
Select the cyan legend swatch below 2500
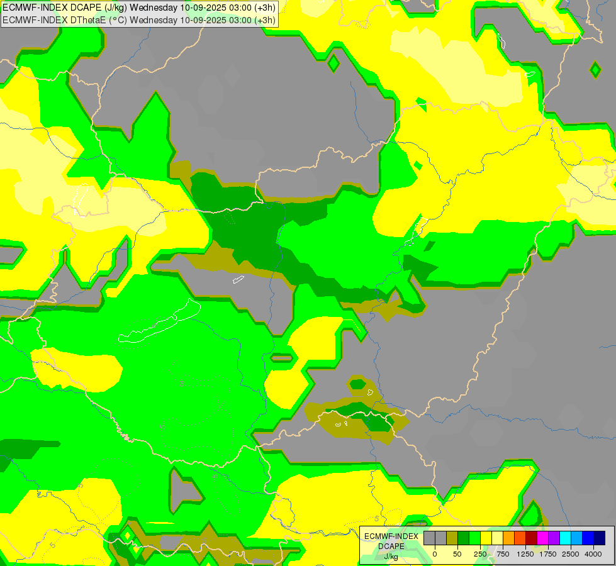click(566, 538)
